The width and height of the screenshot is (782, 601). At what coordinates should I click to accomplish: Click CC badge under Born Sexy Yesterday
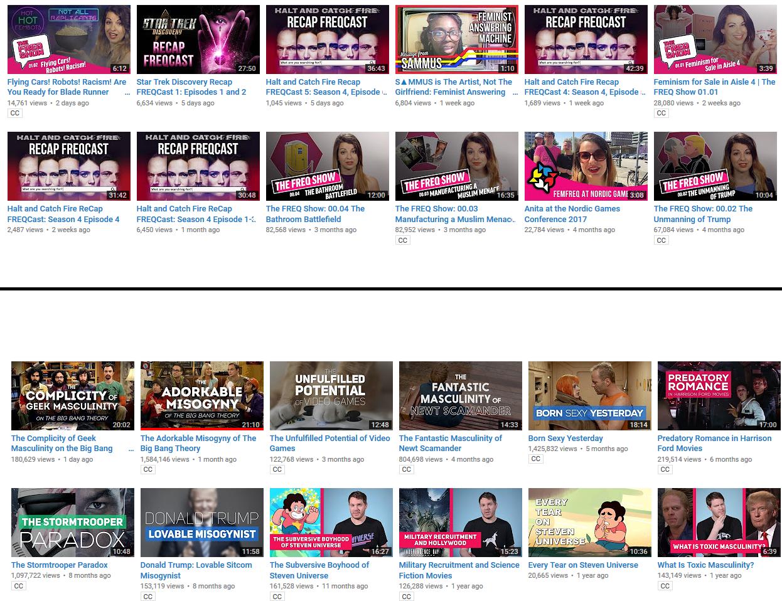click(536, 459)
